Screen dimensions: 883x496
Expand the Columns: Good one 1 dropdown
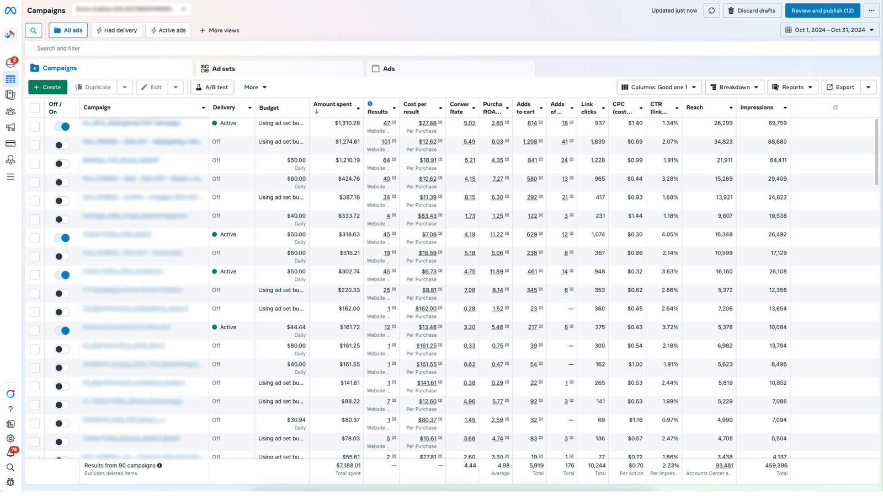pos(659,87)
